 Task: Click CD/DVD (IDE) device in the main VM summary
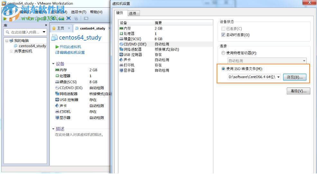click(x=69, y=88)
